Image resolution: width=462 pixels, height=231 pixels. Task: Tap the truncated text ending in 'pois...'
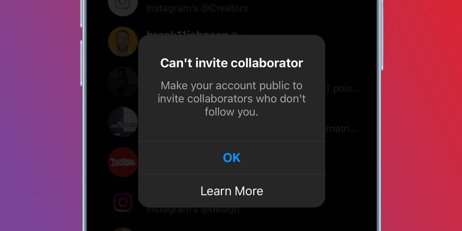coord(342,89)
